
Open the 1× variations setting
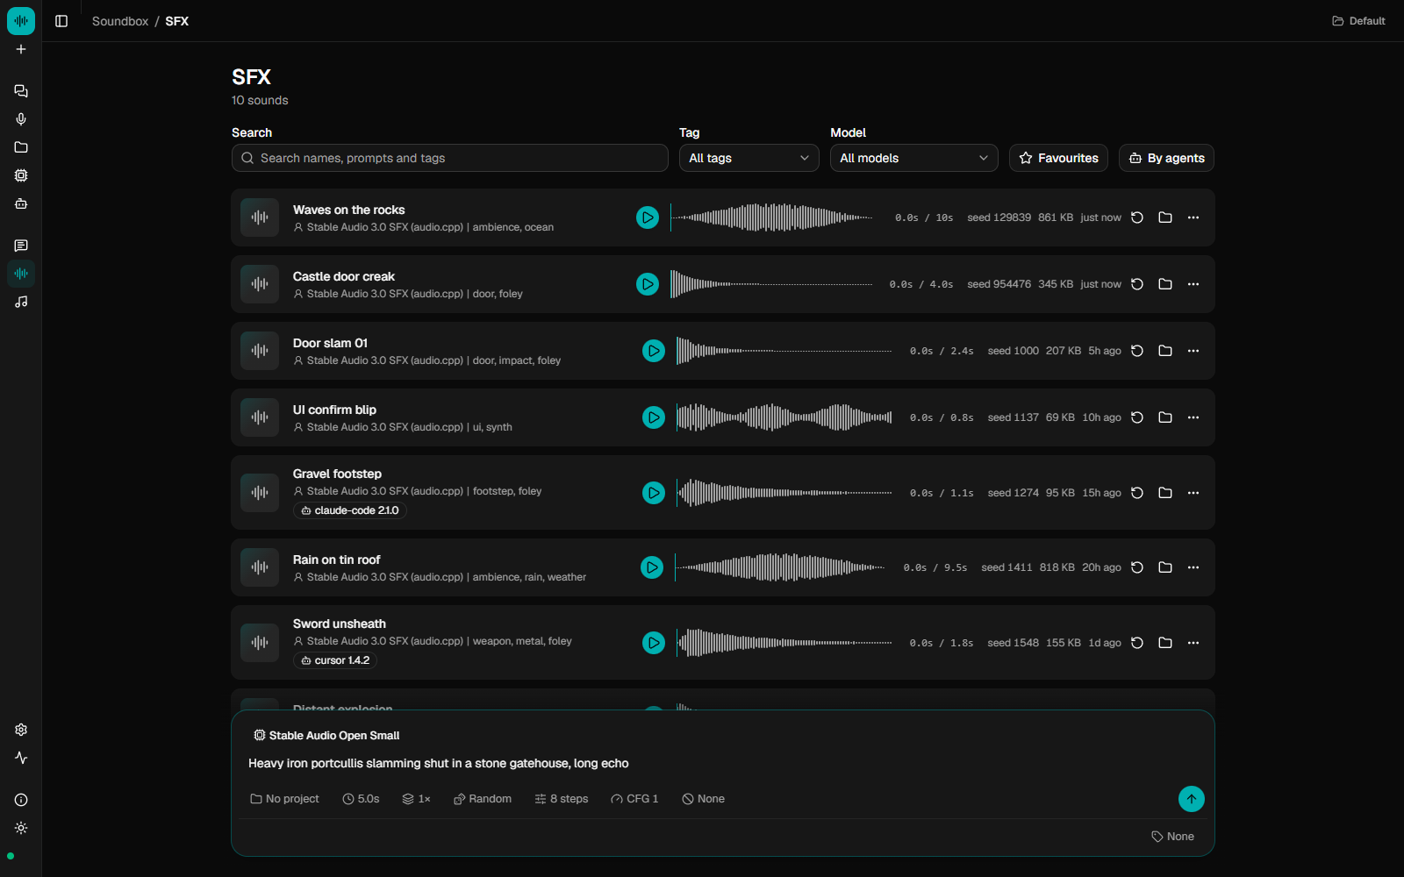click(417, 799)
